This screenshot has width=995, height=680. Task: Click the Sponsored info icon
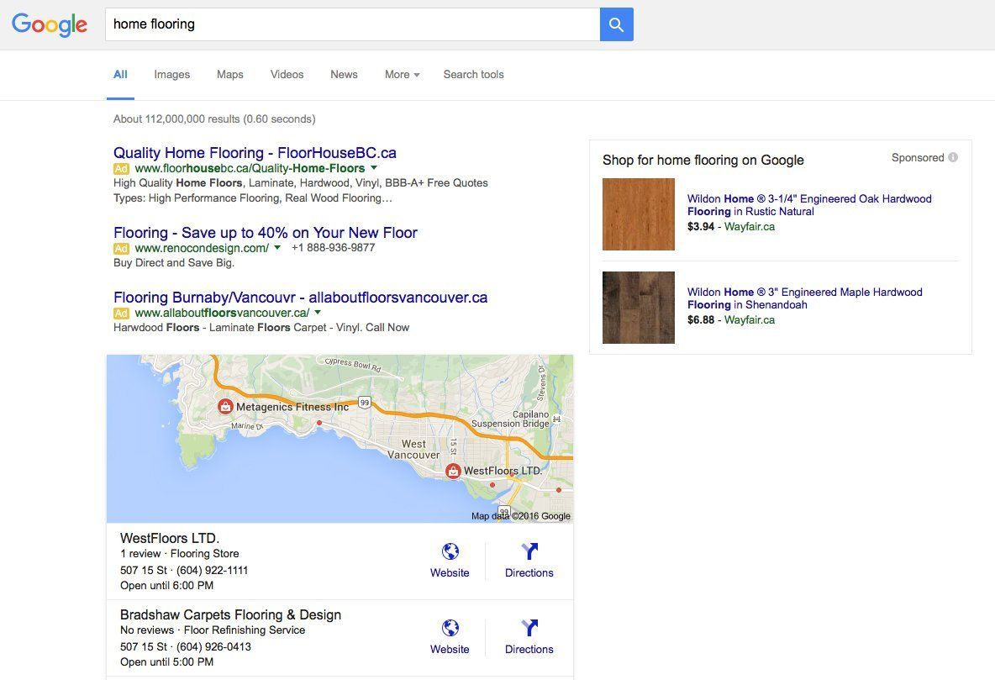952,157
